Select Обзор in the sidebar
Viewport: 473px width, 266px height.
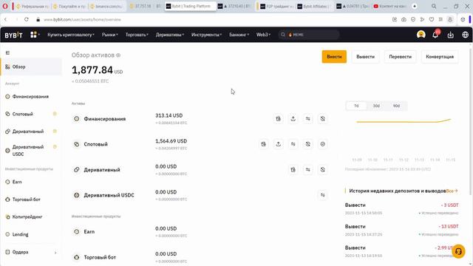point(31,66)
